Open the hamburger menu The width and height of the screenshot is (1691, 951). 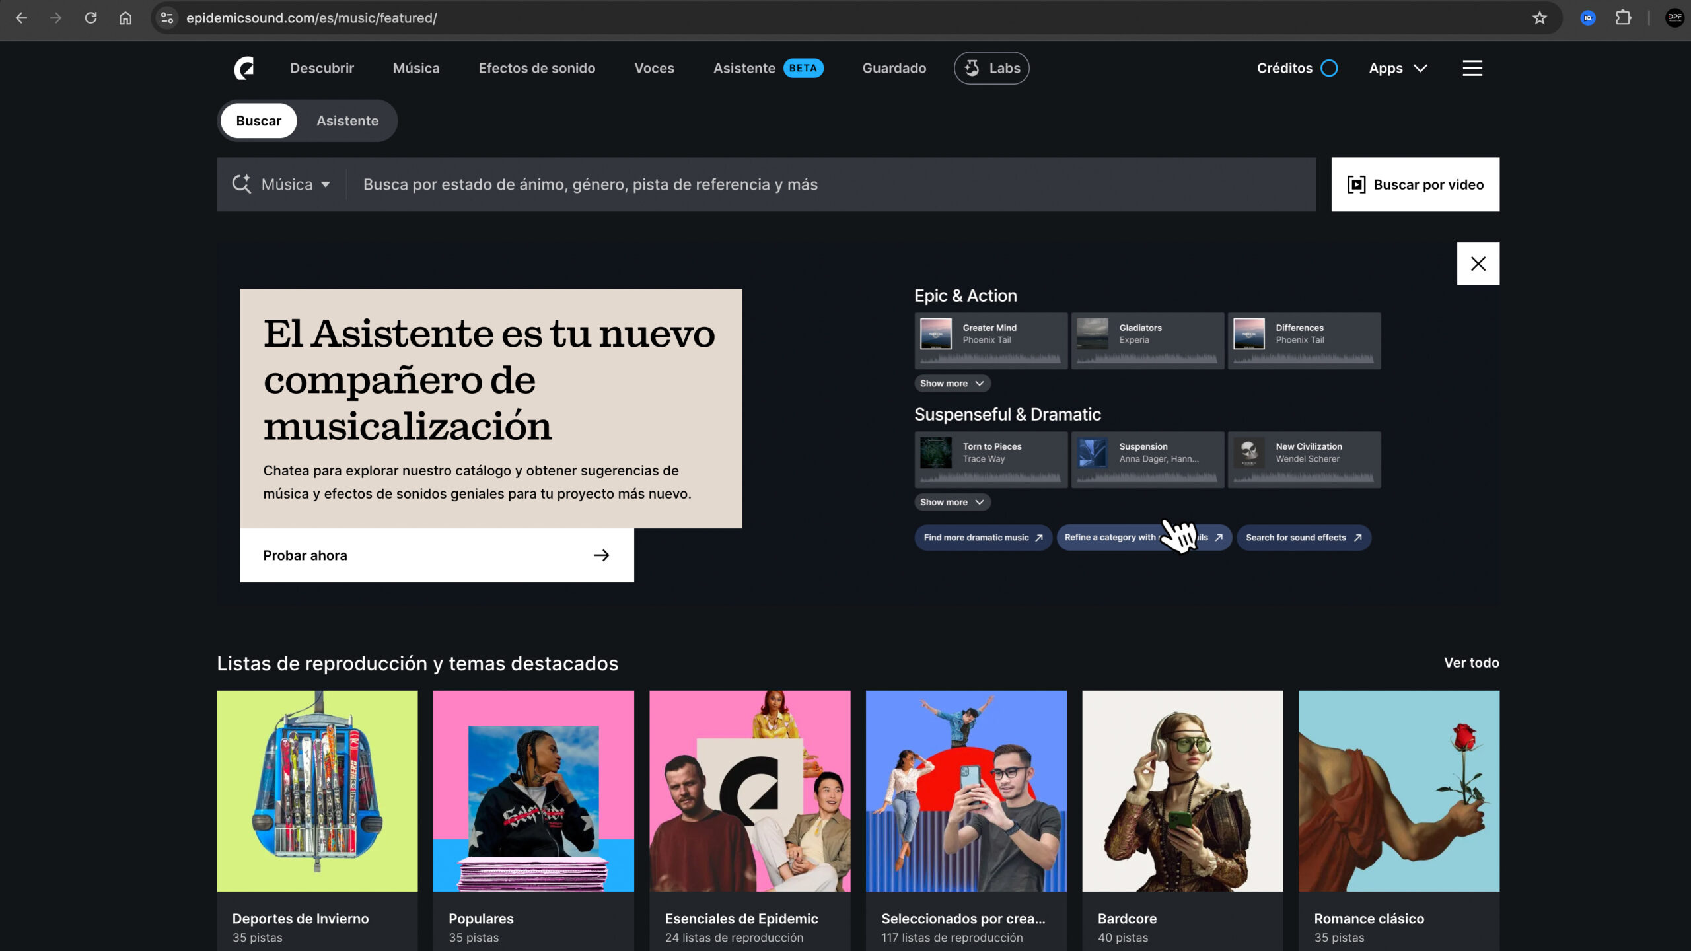[x=1472, y=67]
